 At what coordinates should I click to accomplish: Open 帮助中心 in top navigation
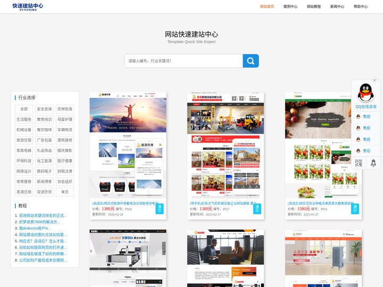(x=361, y=6)
